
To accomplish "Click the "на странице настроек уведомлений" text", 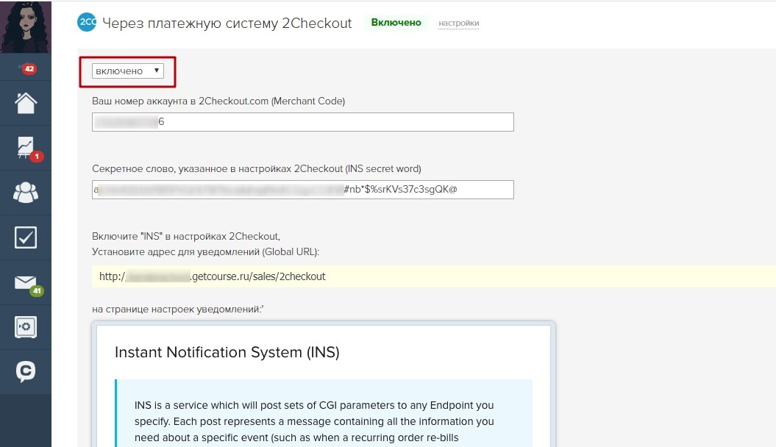I will (178, 309).
